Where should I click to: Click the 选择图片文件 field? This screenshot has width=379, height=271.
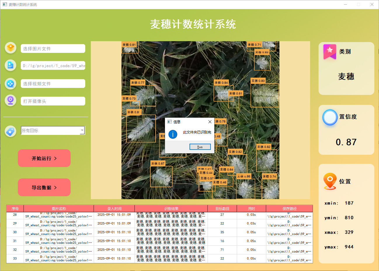(53, 48)
